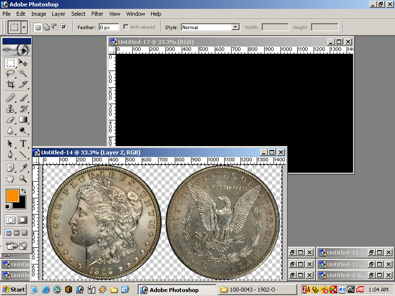Image resolution: width=395 pixels, height=296 pixels.
Task: Open the Filter menu
Action: coord(97,14)
